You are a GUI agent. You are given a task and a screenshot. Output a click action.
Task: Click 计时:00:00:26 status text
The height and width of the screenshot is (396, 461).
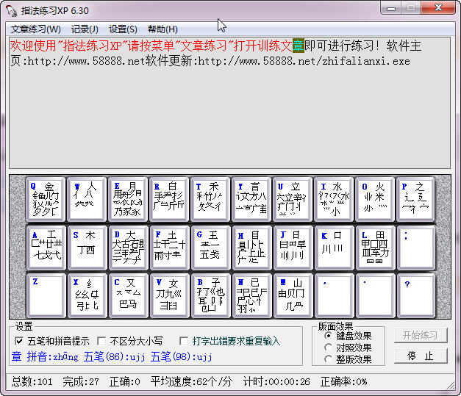tap(276, 382)
